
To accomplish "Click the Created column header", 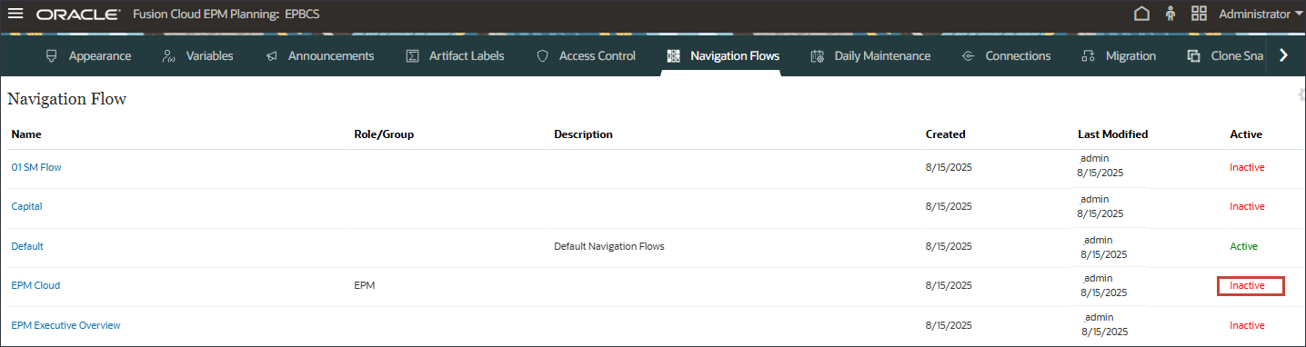I will [x=946, y=134].
